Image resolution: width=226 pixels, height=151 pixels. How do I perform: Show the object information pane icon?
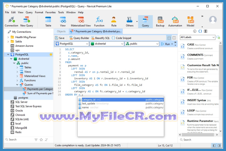(195, 31)
